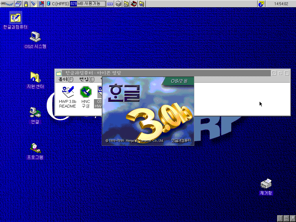Click the 漢 Hanja conversion indicator
Screen dimensions: 296x222
pyautogui.click(x=293, y=219)
